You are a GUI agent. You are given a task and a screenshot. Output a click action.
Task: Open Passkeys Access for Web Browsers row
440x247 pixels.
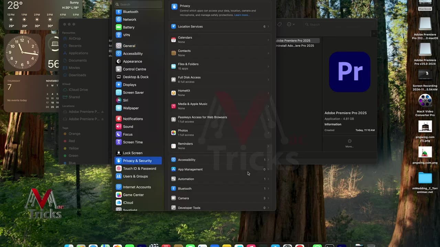(x=220, y=119)
